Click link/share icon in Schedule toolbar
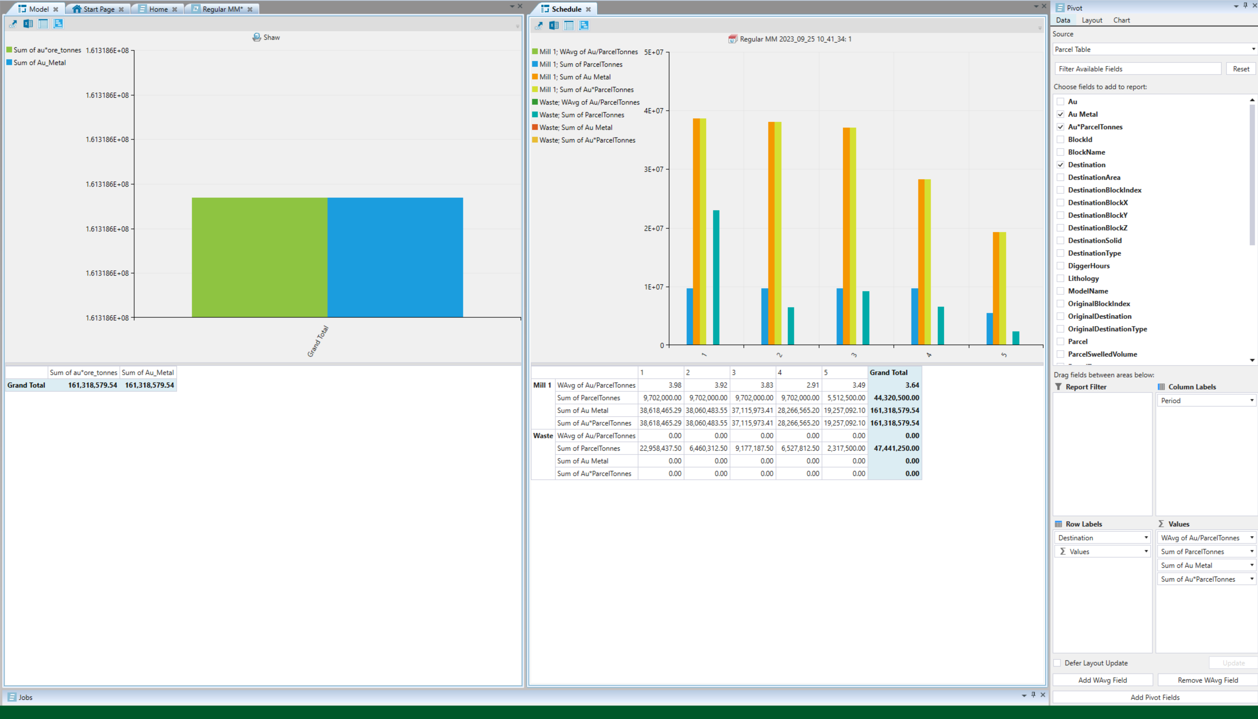Viewport: 1258px width, 719px height. [539, 26]
